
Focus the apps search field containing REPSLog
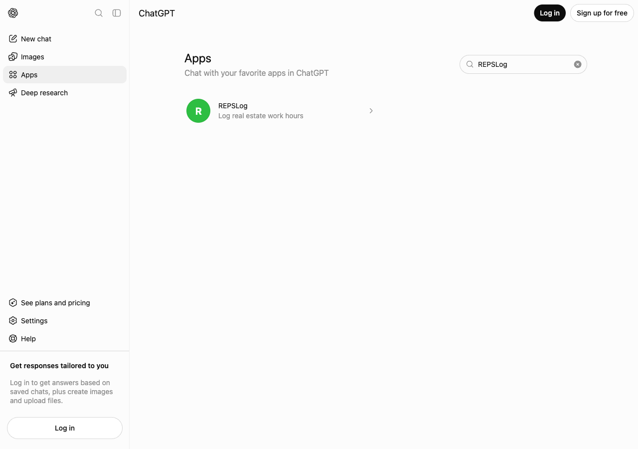(523, 64)
